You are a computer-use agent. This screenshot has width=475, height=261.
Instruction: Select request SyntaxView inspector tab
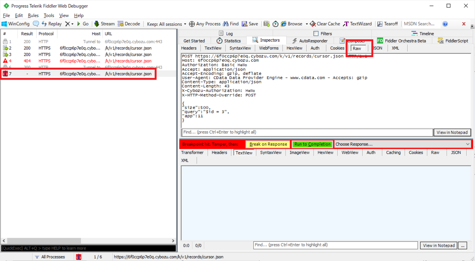(x=240, y=48)
